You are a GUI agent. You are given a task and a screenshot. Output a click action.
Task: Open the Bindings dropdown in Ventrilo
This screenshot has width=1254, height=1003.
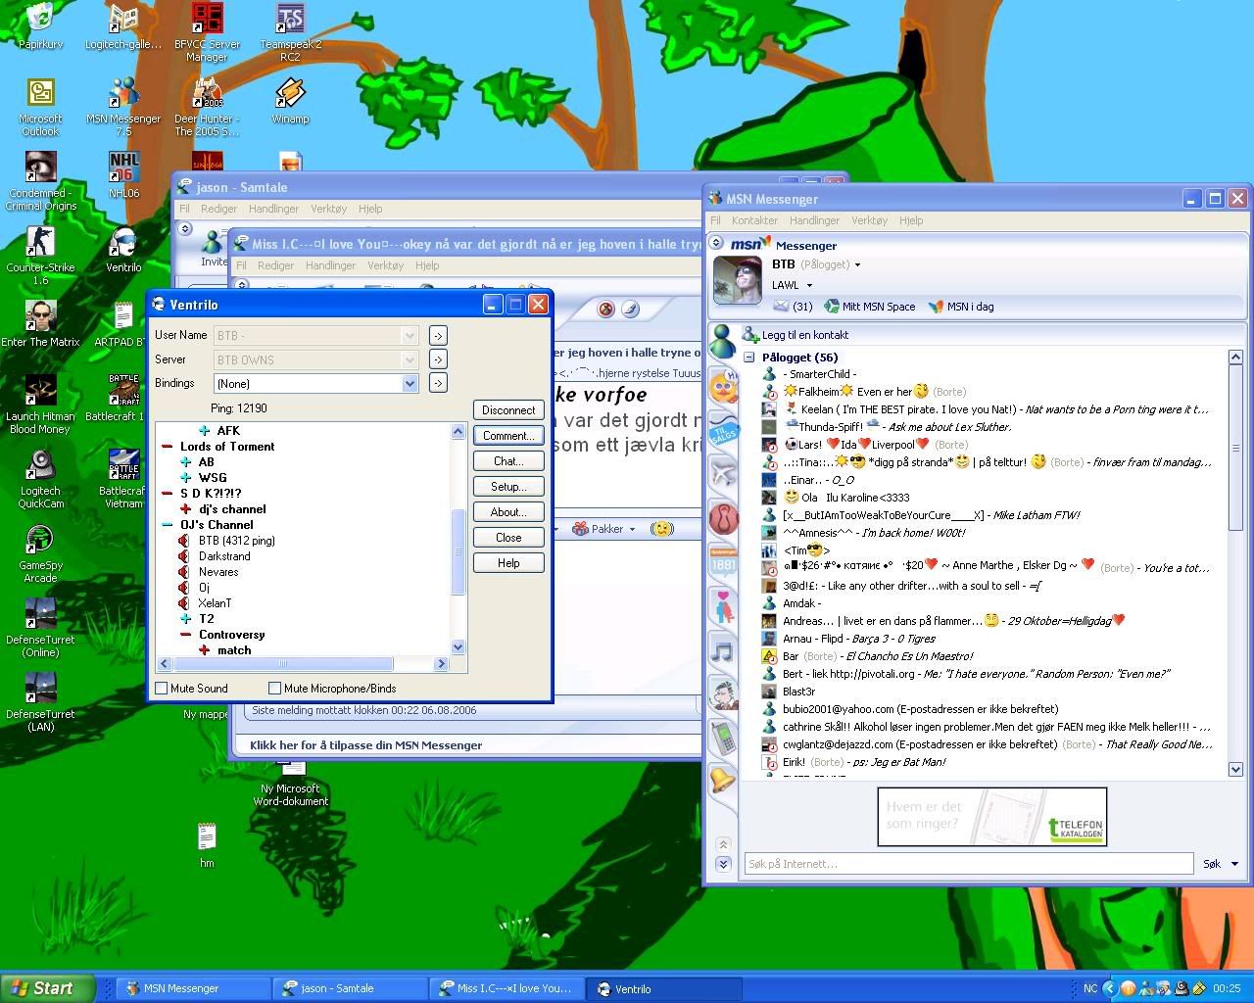pyautogui.click(x=410, y=384)
